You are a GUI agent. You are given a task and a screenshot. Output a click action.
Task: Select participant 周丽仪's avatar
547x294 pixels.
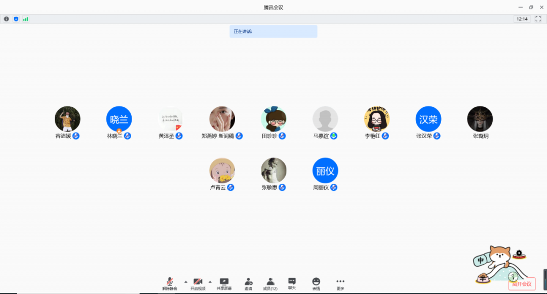click(x=325, y=171)
